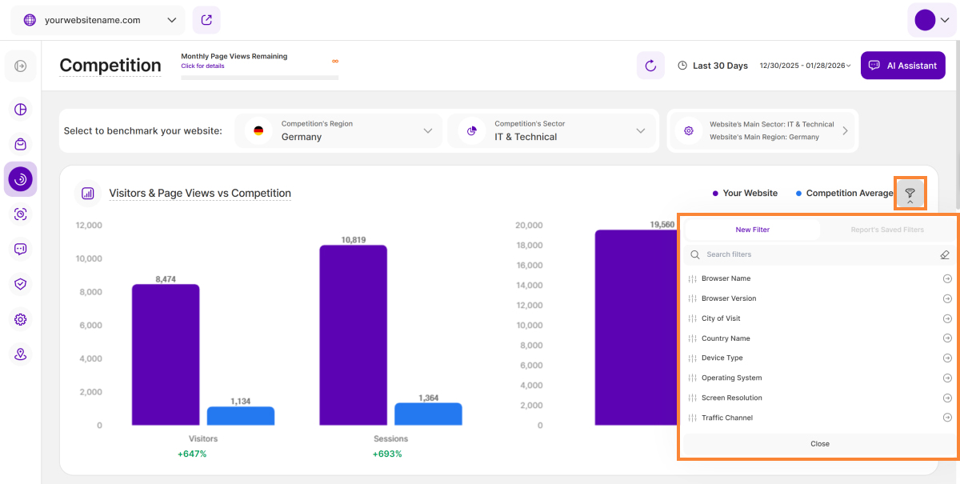Image resolution: width=960 pixels, height=484 pixels.
Task: Open the shopping bag sidebar icon
Action: 21,144
